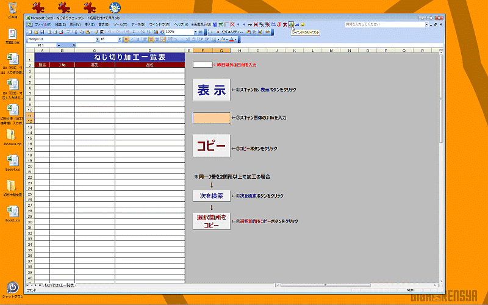Click the Paste clipboard icon

pos(88,32)
